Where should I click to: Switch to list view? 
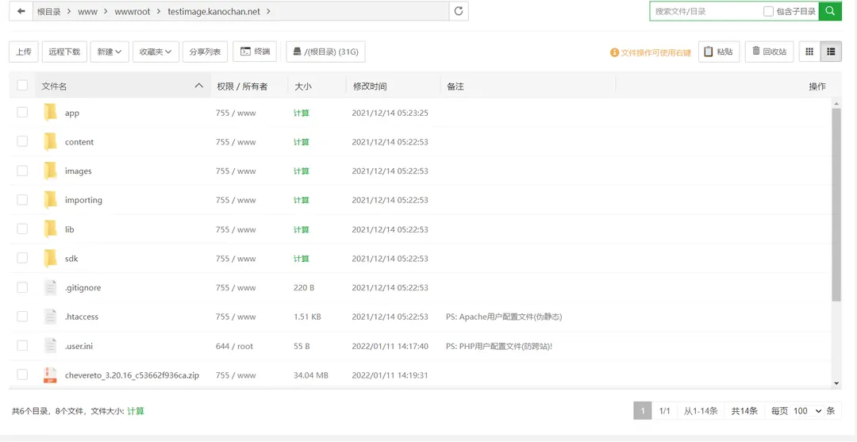click(831, 52)
